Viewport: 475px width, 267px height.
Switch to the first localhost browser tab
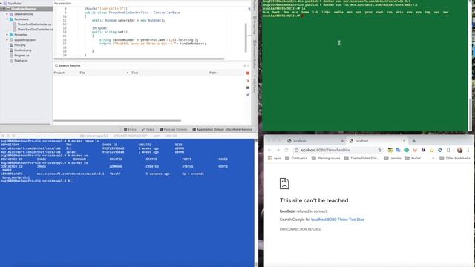(x=315, y=141)
